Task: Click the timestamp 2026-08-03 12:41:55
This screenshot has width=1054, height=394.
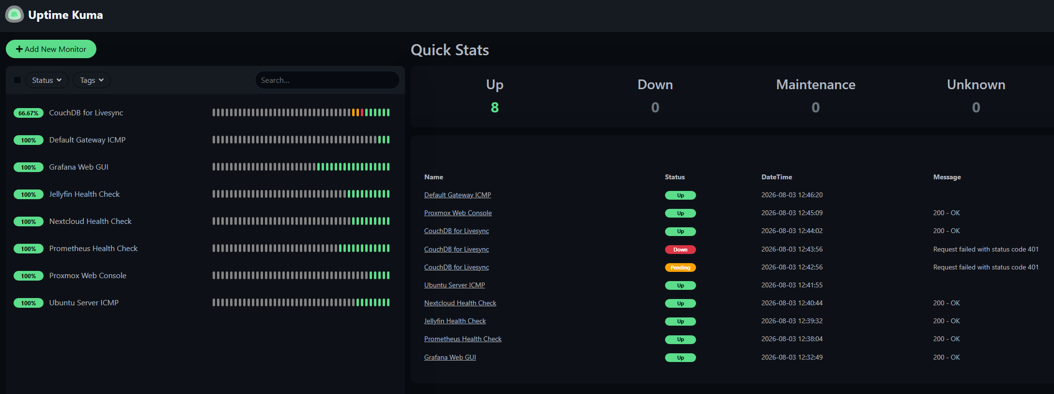Action: tap(792, 285)
